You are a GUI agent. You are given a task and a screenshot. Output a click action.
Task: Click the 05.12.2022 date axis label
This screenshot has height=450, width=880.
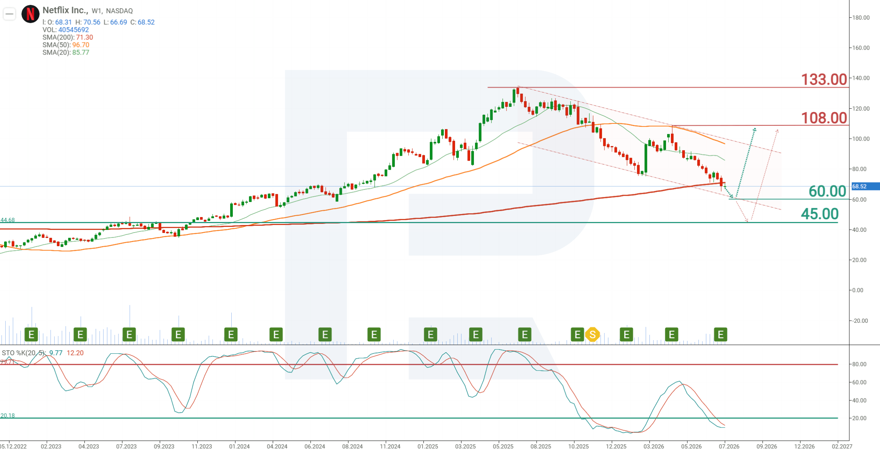click(13, 446)
